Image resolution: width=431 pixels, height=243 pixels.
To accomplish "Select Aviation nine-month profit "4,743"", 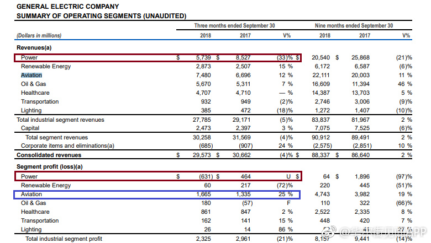I will pyautogui.click(x=323, y=195).
